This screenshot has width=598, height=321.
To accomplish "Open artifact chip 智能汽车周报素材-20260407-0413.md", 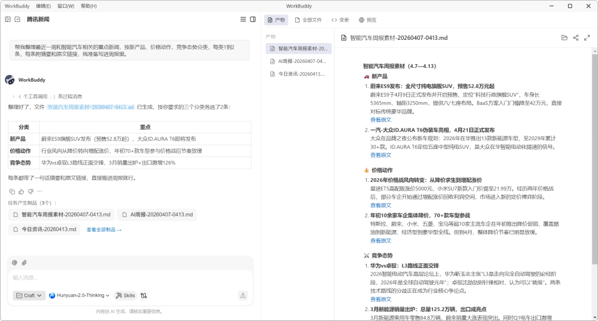I will coord(62,214).
